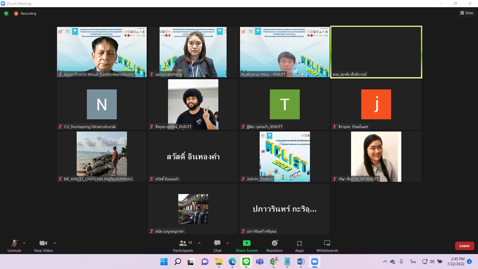Open LINE app from the taskbar

[x=246, y=262]
